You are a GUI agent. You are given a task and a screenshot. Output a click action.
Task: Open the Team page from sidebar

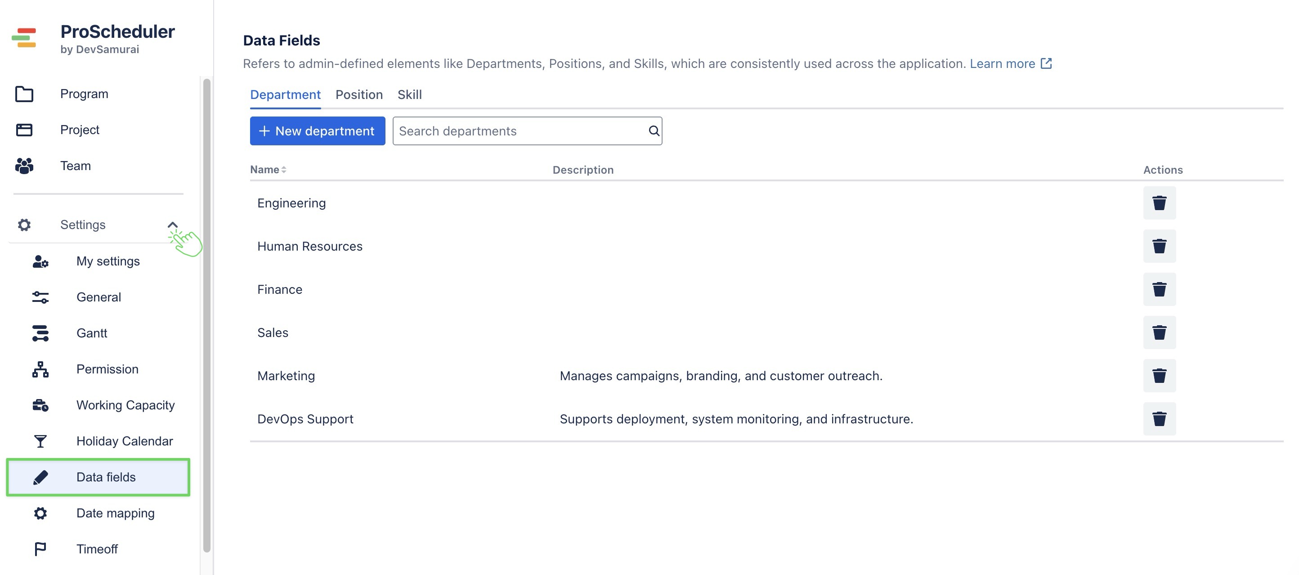tap(75, 166)
